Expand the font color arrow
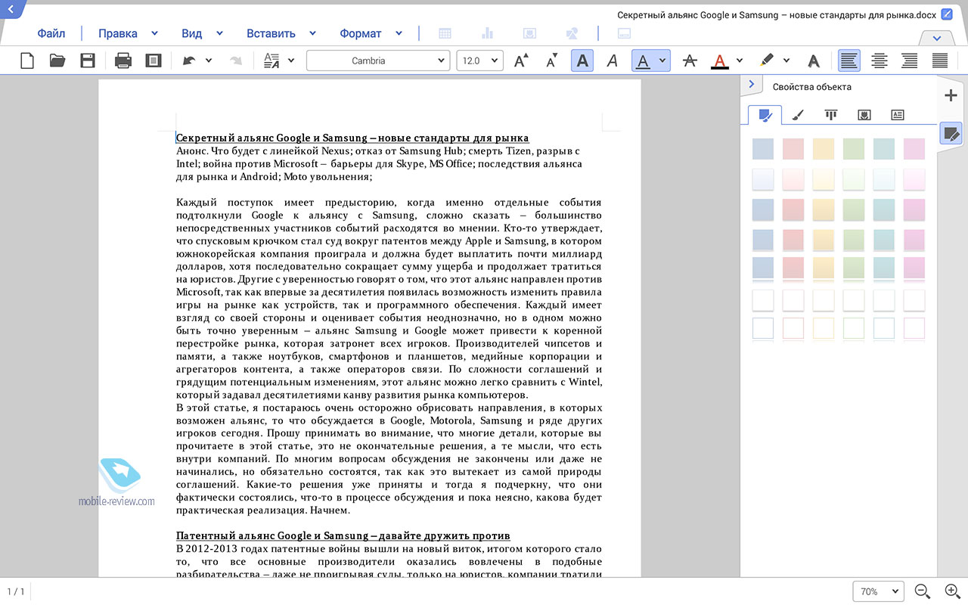Screen dimensions: 968x605 [x=740, y=60]
